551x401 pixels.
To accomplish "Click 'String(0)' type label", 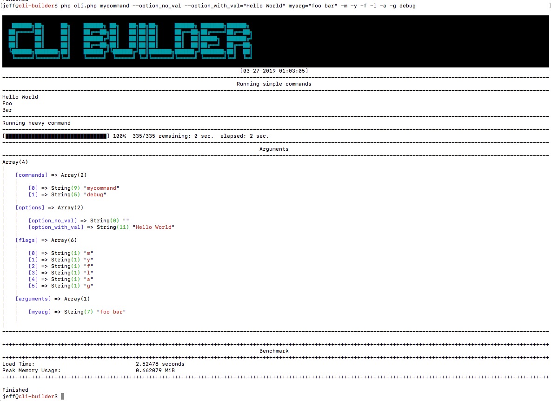I will 105,221.
